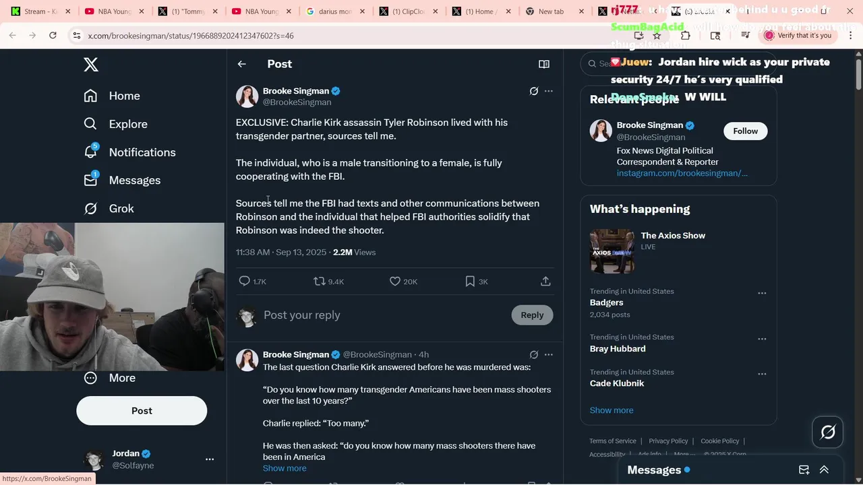This screenshot has height=485, width=863.
Task: Click 4h timestamp on reply post
Action: click(423, 354)
